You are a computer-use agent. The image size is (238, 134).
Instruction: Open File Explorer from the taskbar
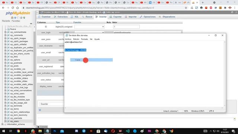(x=40, y=131)
